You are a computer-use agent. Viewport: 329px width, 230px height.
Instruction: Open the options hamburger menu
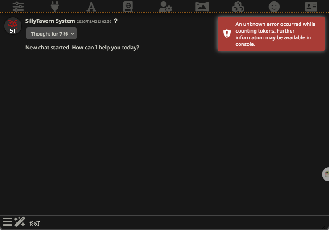point(7,222)
